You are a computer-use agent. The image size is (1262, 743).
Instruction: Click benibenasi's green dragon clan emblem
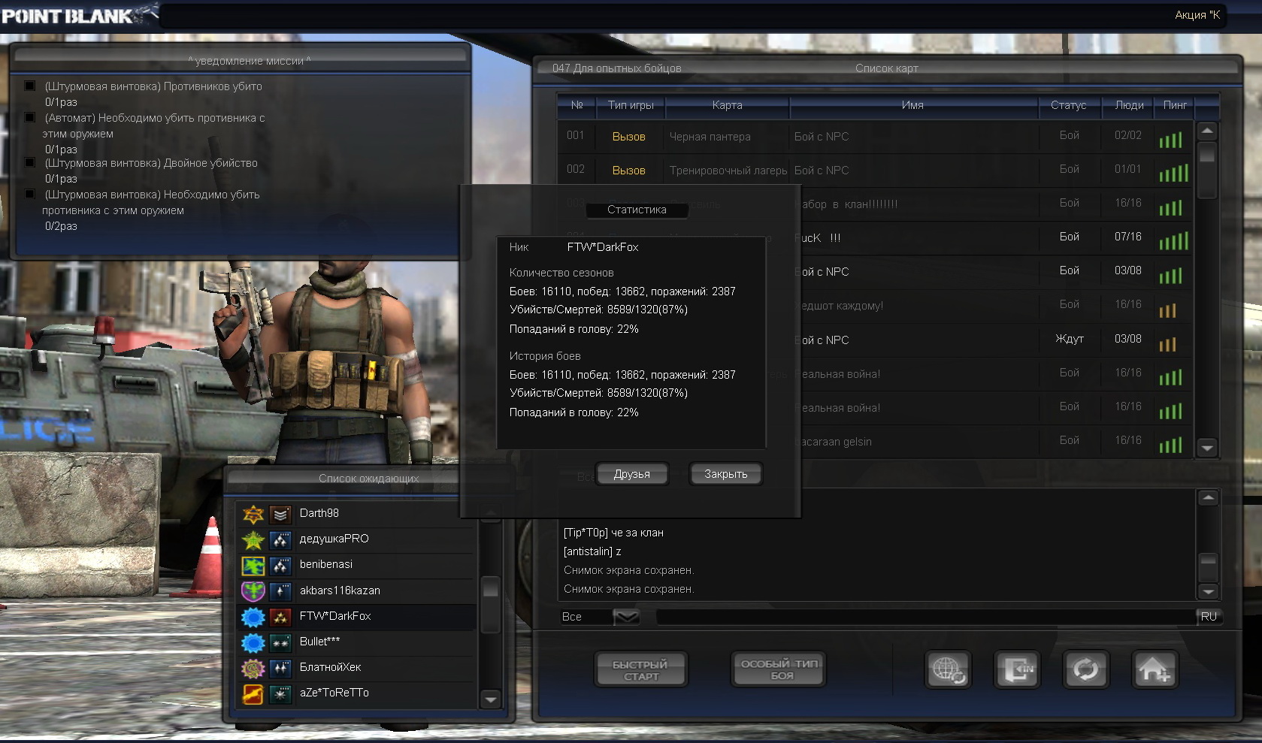click(253, 565)
